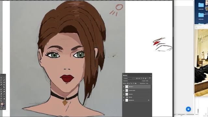This screenshot has width=208, height=117.
Task: Hide the szkicownik kopia layer
Action: click(123, 90)
